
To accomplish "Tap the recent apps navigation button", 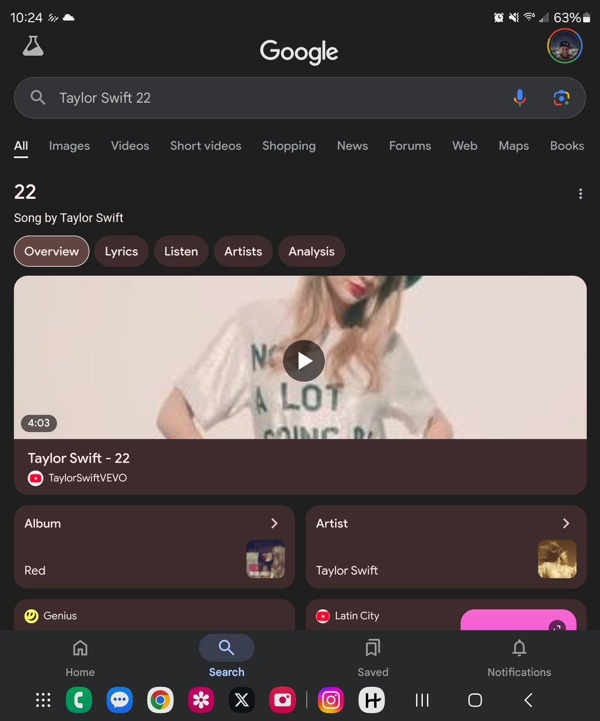I will (422, 700).
